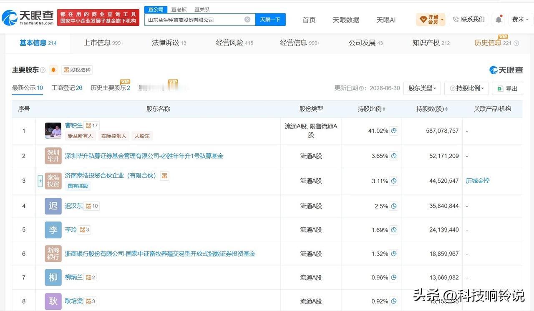Click the help icon beside 主要股东
534x311 pixels.
tap(43, 70)
